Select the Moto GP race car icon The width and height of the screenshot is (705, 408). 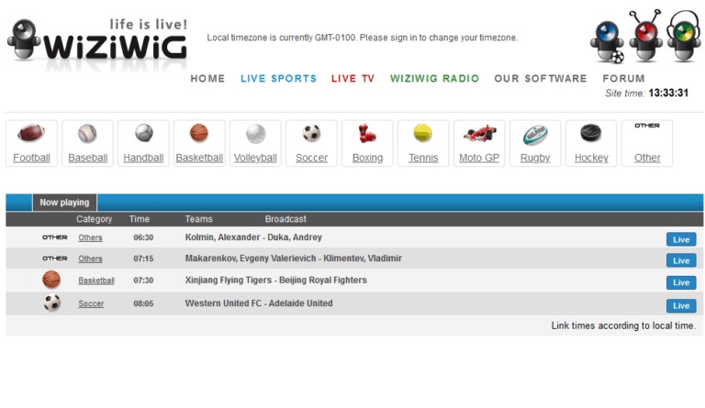click(480, 133)
